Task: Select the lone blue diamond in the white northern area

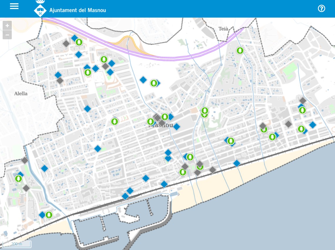Action: coord(143,80)
